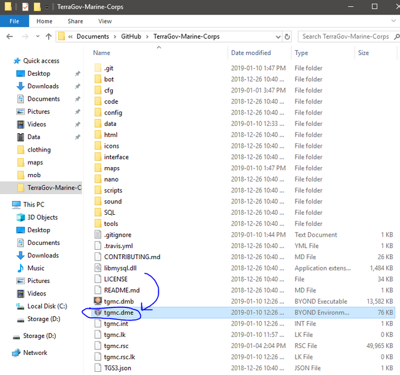
Task: Select the maps folder in file list
Action: tap(111, 168)
